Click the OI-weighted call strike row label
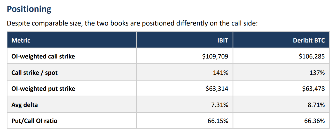The width and height of the screenshot is (336, 134). [43, 56]
